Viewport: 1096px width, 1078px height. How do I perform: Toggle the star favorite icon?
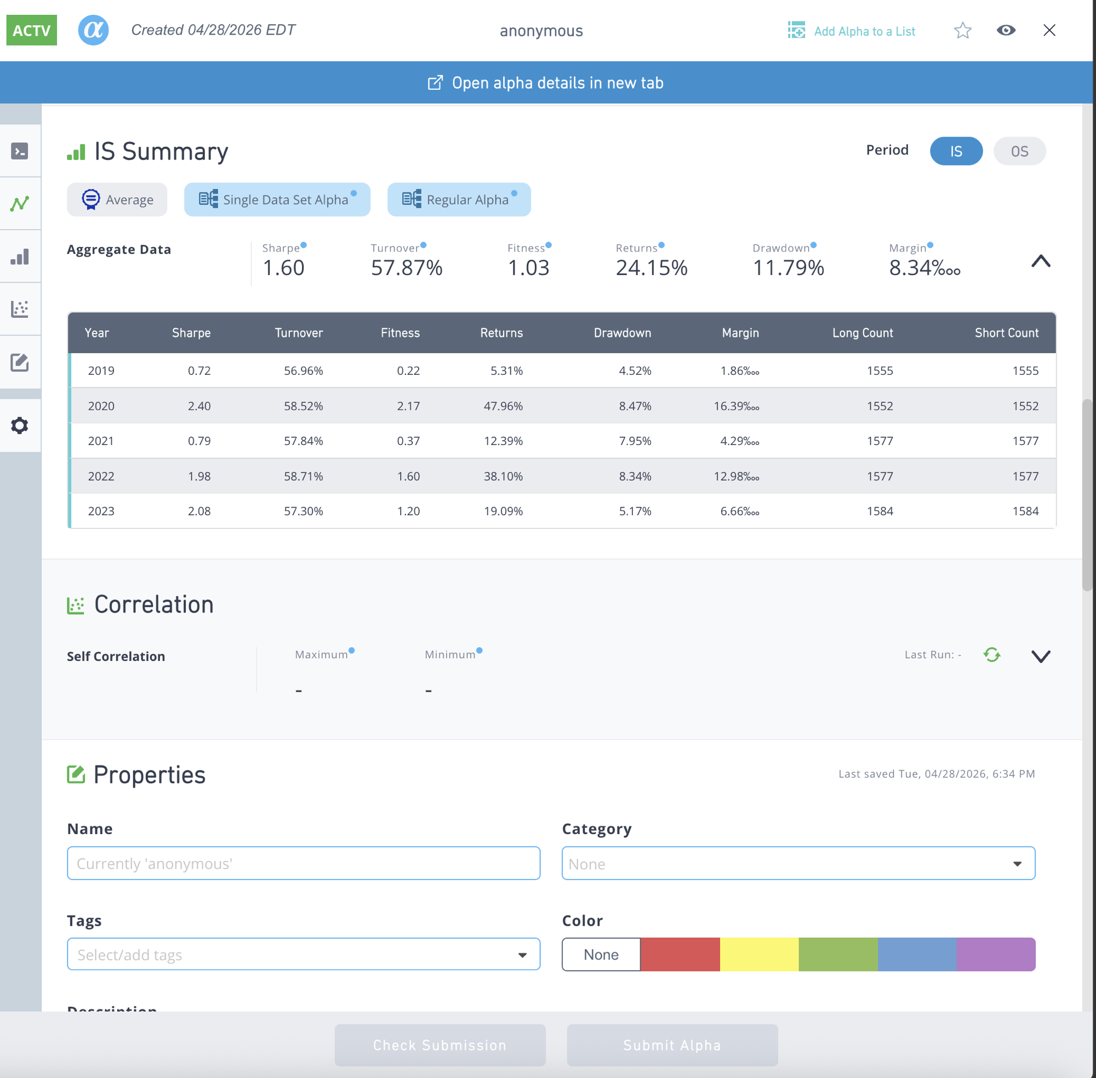click(962, 31)
